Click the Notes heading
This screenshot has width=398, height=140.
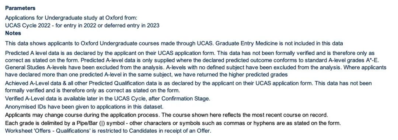click(13, 33)
